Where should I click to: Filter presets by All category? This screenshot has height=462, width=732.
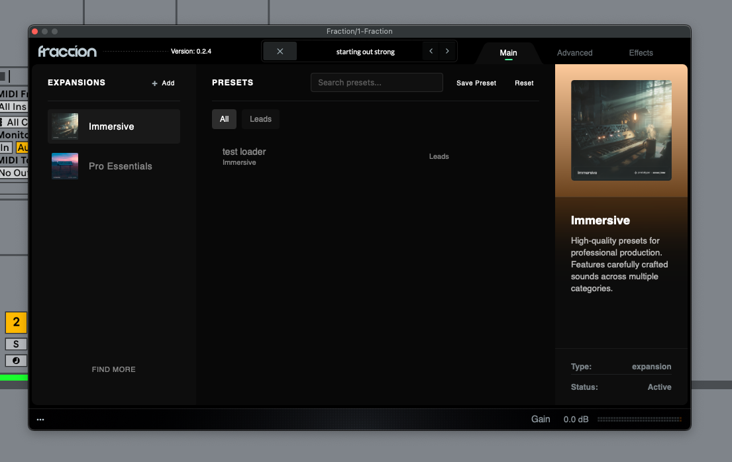224,119
